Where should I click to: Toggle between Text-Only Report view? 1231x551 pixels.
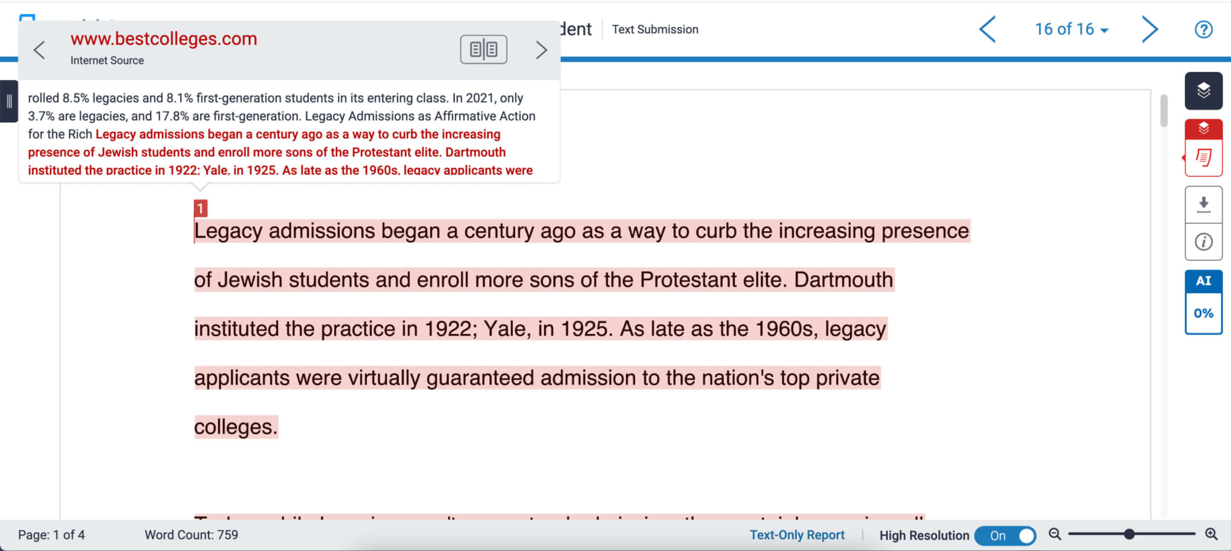click(798, 535)
